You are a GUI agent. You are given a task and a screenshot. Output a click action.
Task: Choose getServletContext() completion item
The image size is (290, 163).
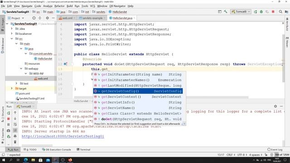(x=138, y=96)
